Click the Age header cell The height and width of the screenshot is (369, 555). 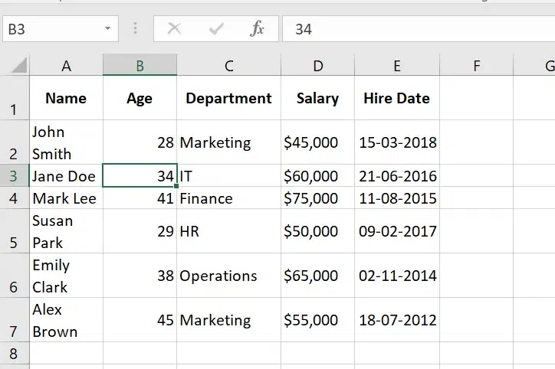(140, 98)
